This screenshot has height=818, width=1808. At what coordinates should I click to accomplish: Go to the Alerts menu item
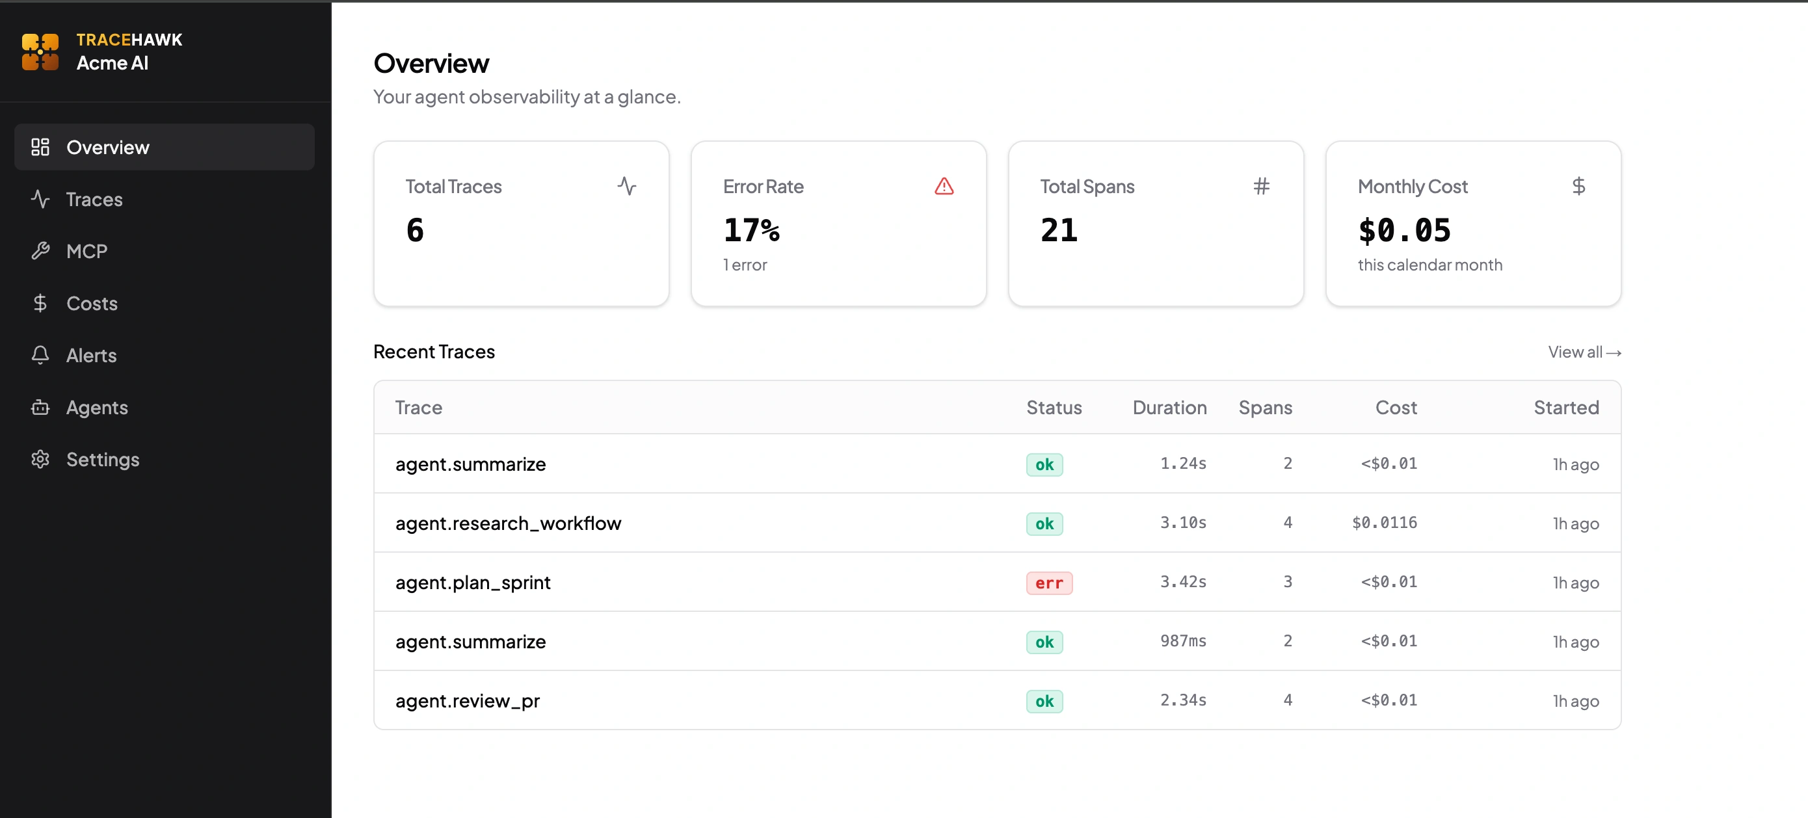pyautogui.click(x=91, y=355)
